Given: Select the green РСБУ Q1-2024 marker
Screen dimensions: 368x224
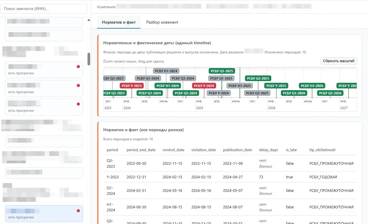Looking at the screenshot, I should [150, 93].
